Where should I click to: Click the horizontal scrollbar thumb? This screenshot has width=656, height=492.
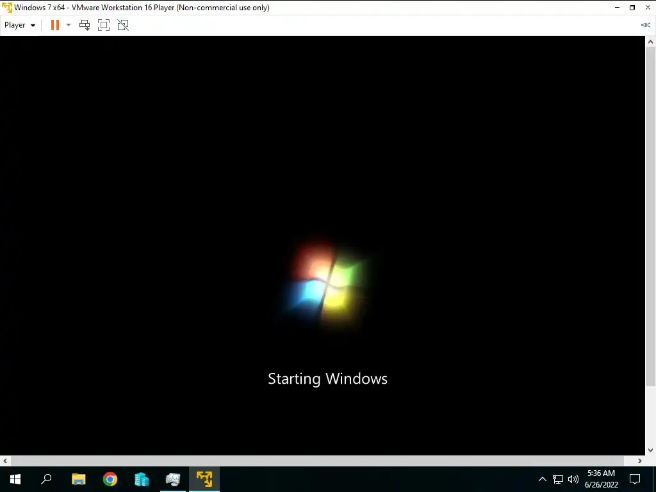point(317,461)
